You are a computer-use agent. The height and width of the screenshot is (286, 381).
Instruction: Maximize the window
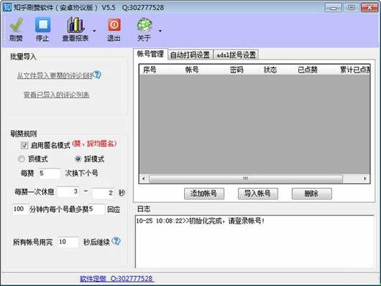(x=352, y=8)
